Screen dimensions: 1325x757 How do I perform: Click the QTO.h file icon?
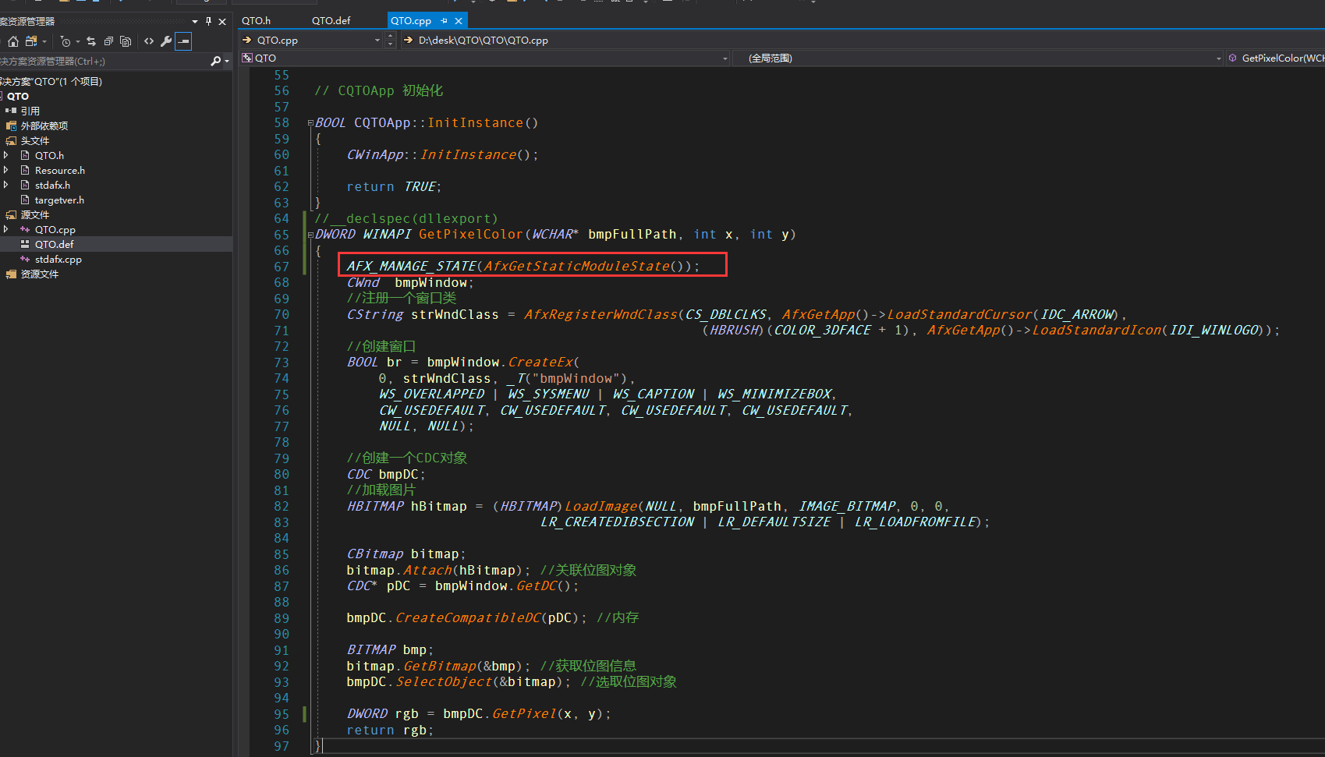tap(25, 155)
